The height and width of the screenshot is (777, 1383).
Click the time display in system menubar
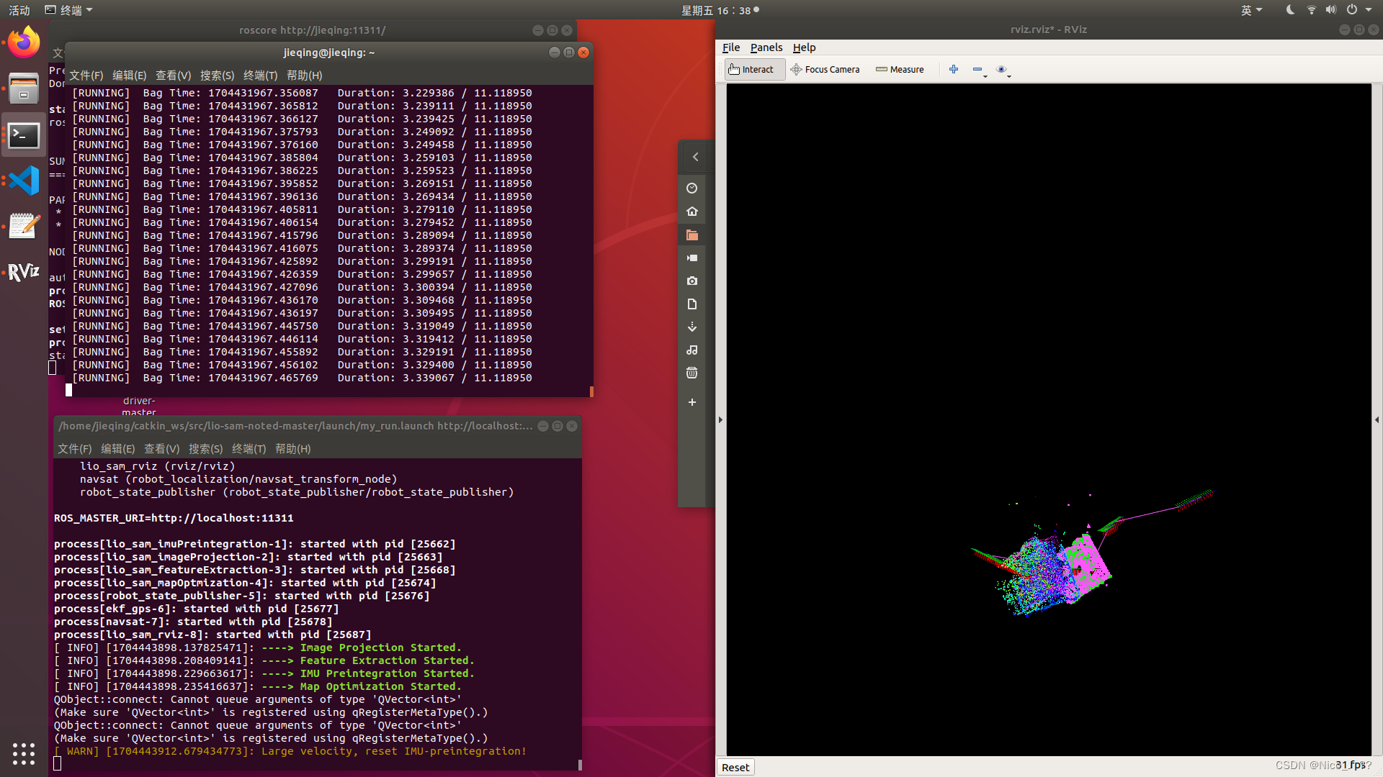(719, 9)
